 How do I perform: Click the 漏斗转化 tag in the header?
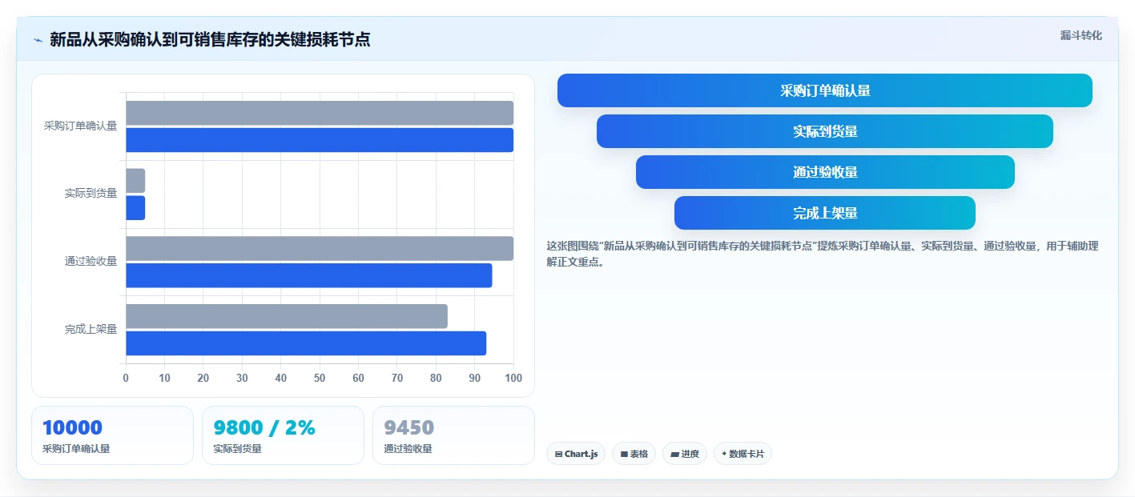(x=1081, y=35)
